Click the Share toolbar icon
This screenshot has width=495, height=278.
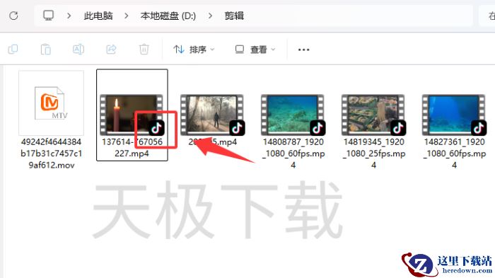[111, 50]
